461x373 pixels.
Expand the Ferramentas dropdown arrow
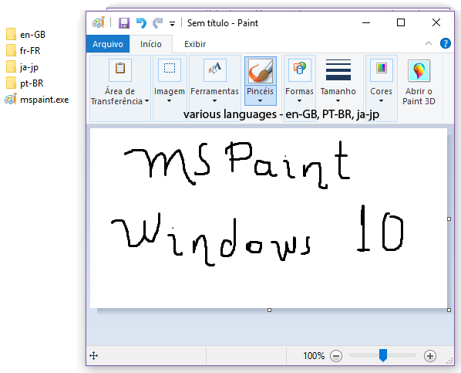click(214, 101)
